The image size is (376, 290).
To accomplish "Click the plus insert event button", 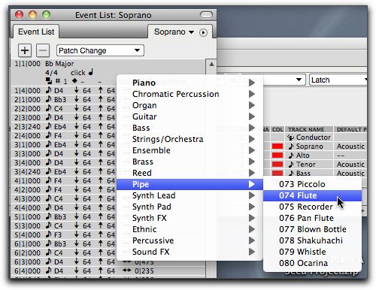I will tap(25, 50).
